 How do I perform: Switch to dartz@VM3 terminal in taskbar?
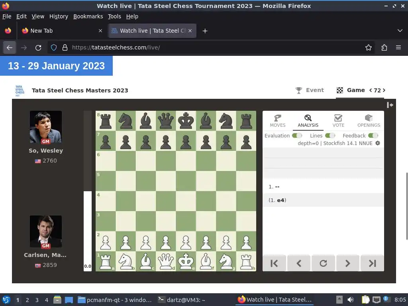click(182, 300)
